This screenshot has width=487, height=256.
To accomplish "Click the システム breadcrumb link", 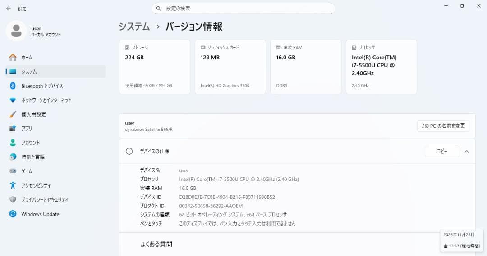I will pos(134,27).
